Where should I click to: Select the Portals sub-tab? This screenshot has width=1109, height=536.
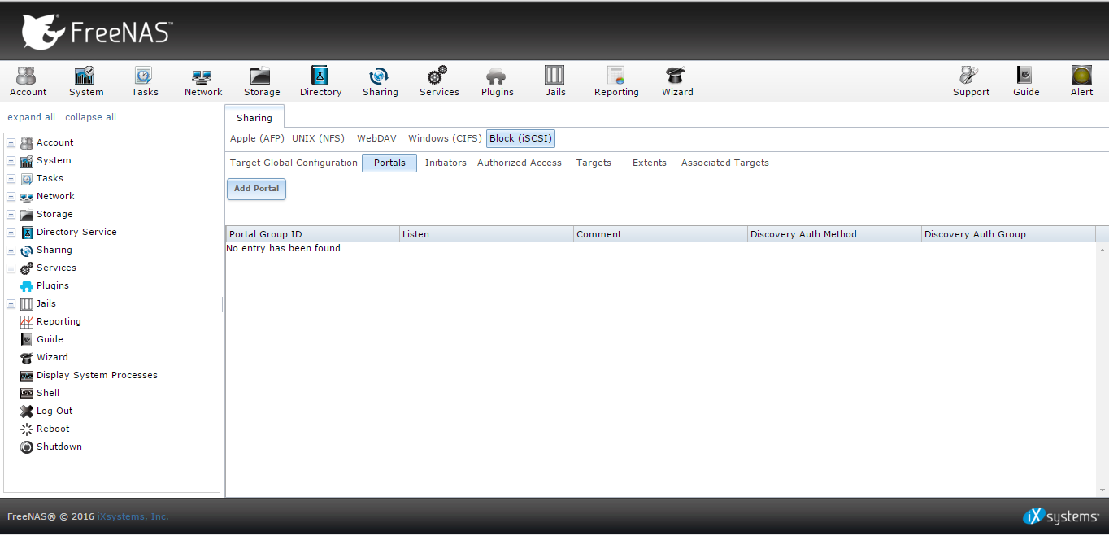[x=389, y=163]
